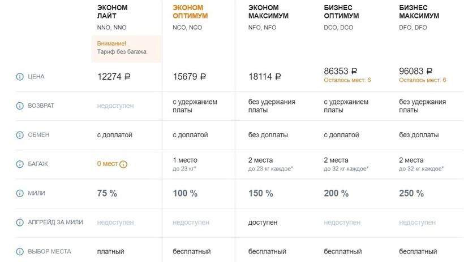Choose the 86353 ₽ business price

pos(340,71)
